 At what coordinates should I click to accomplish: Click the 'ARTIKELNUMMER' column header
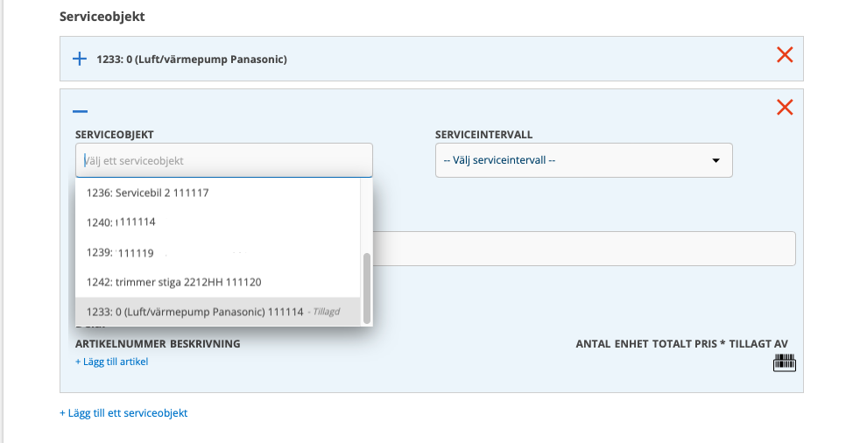[x=114, y=344]
